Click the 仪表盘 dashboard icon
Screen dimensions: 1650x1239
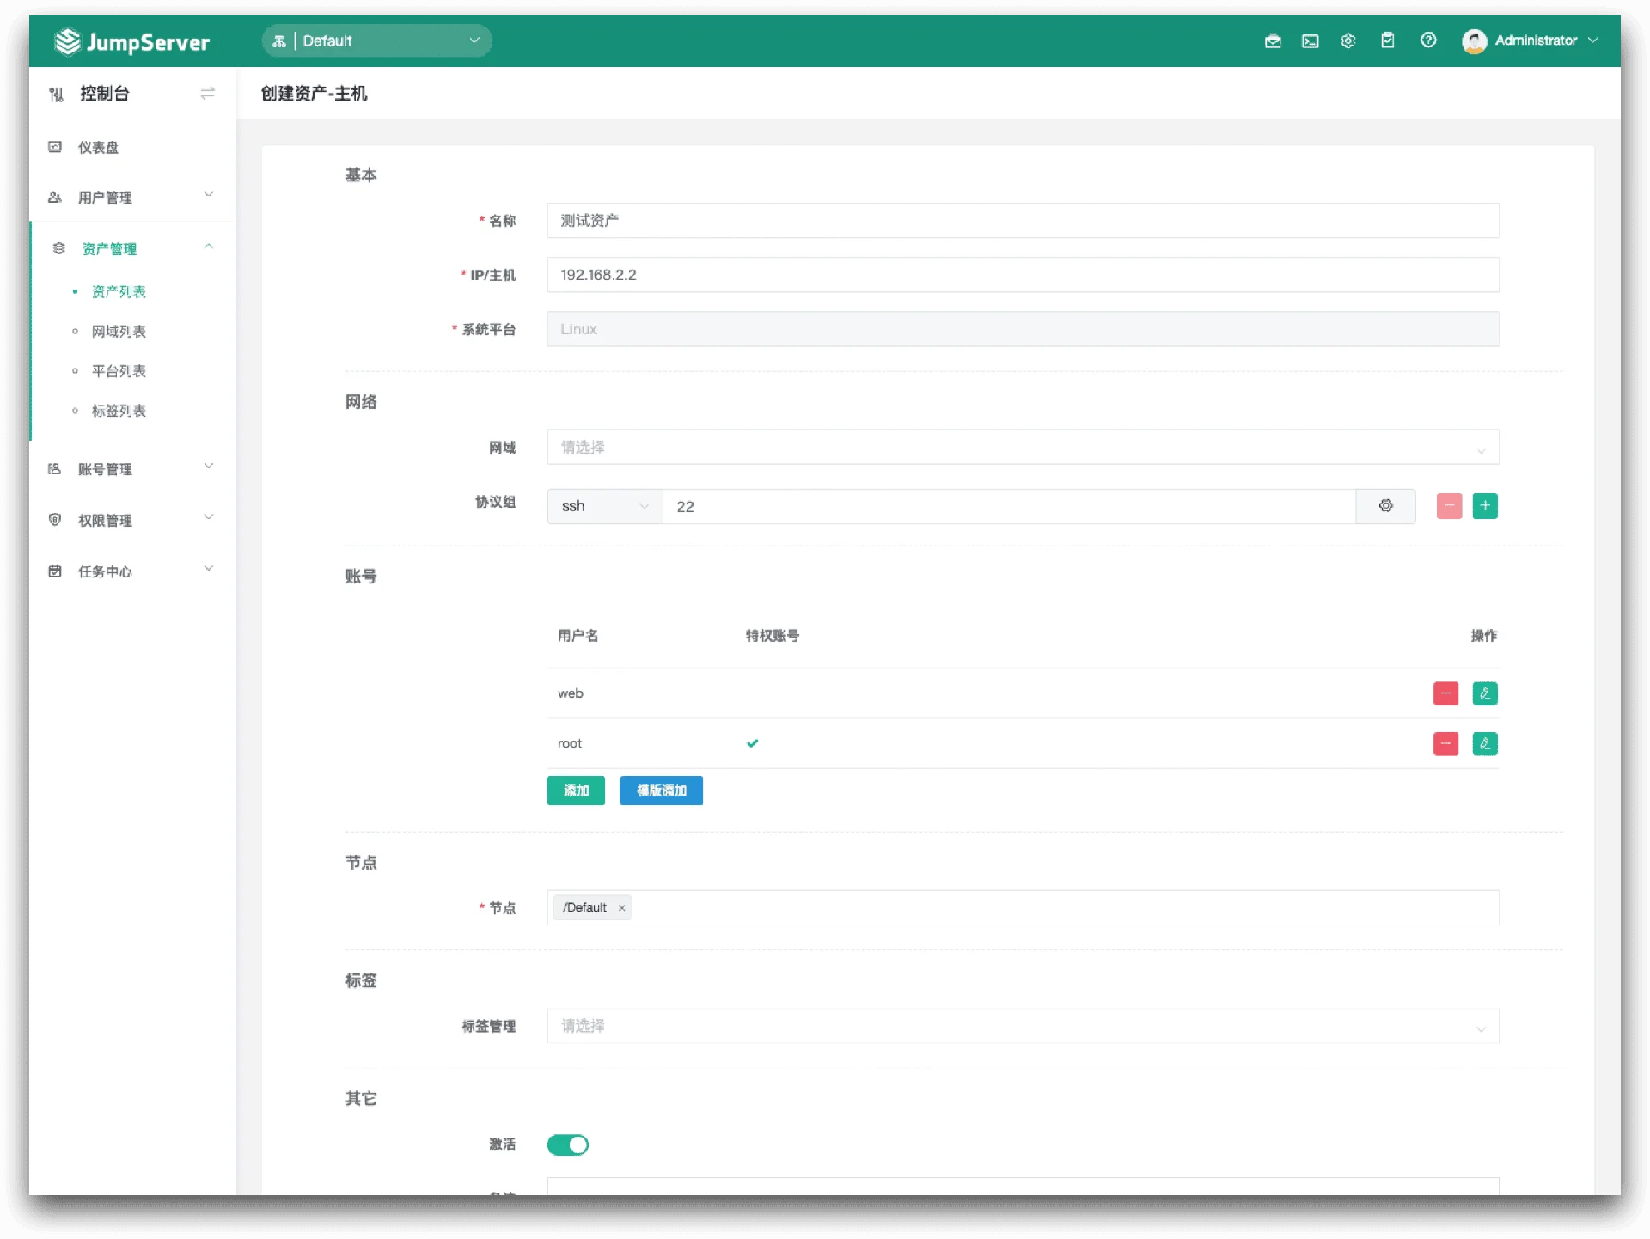(x=55, y=147)
